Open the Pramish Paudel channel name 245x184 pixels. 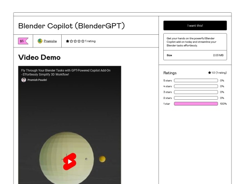(37, 80)
